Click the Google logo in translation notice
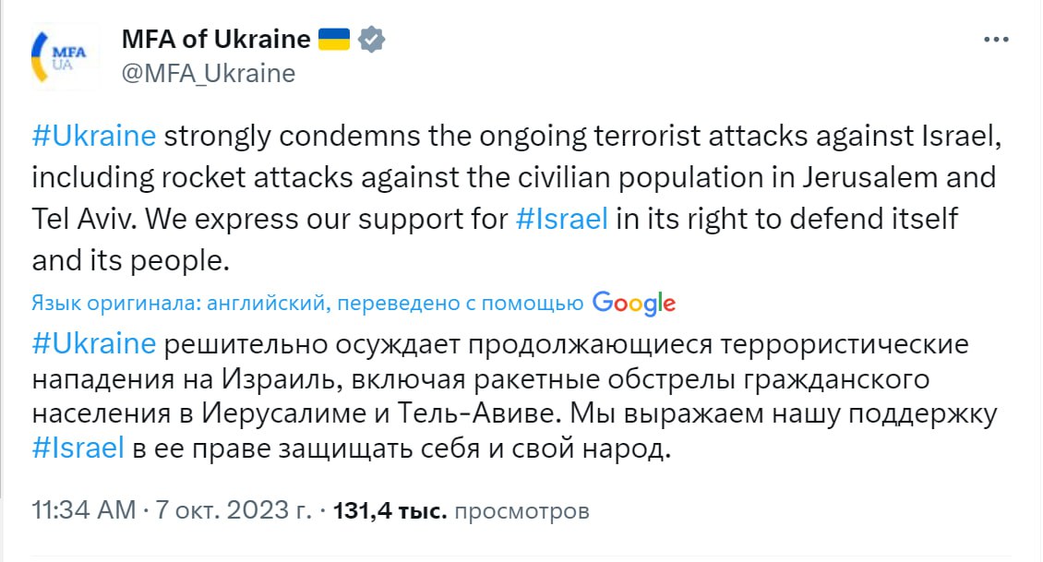 pyautogui.click(x=634, y=303)
